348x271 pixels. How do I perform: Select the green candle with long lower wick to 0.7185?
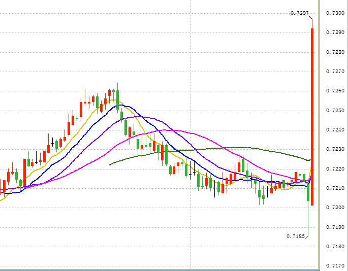[308, 209]
